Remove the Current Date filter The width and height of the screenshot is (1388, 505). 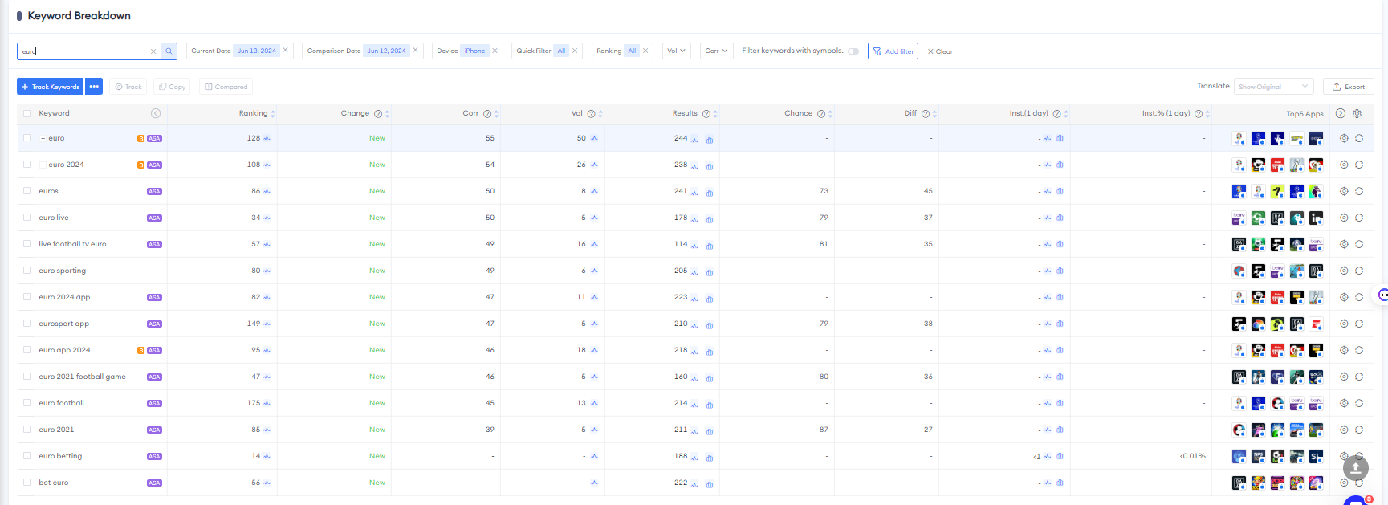click(x=285, y=50)
